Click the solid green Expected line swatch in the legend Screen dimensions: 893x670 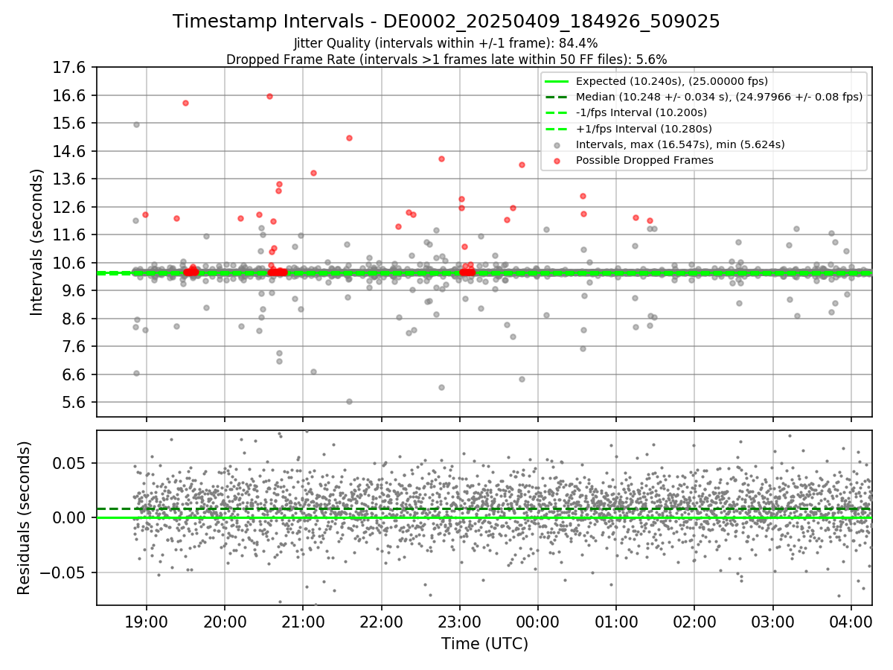[557, 81]
